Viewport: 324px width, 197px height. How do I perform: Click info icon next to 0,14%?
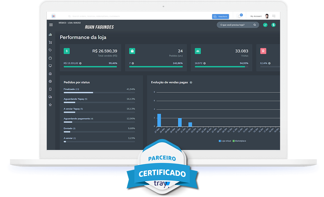[x=269, y=63]
